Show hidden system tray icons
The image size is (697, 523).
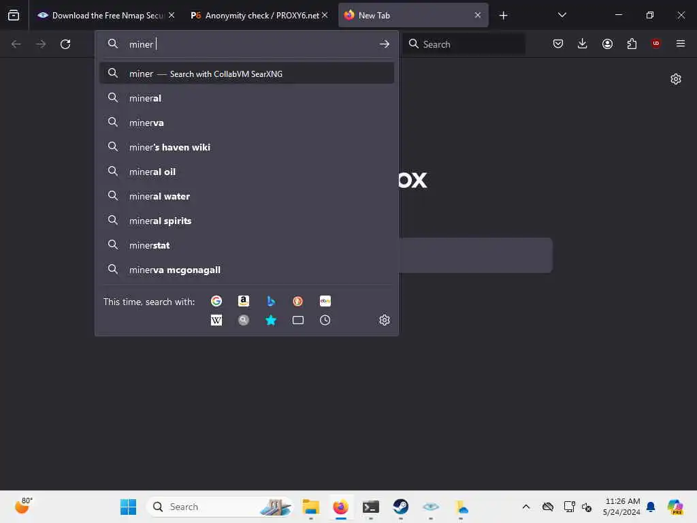526,507
